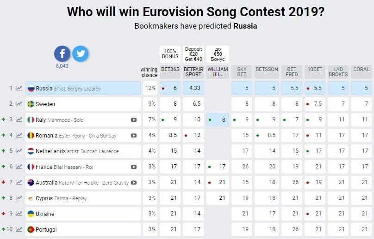Image resolution: width=374 pixels, height=239 pixels.
Task: Click the 100% BONUS offer box
Action: tap(170, 54)
